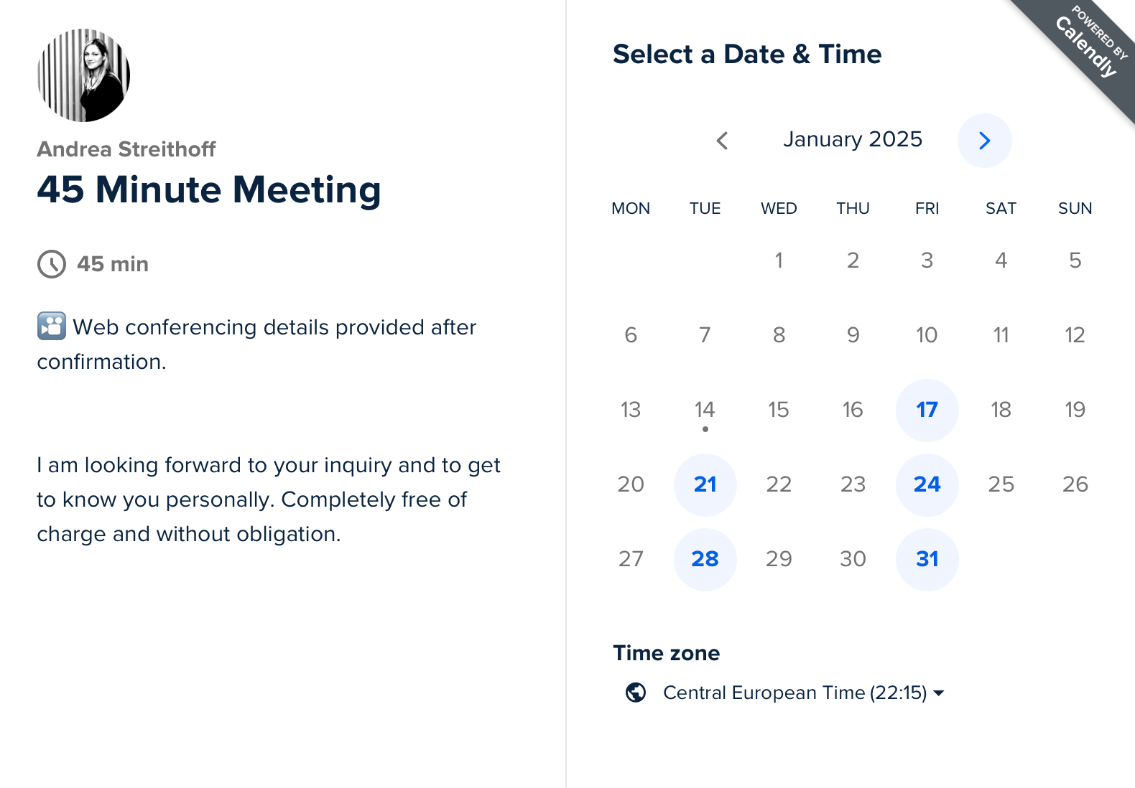Viewport: 1135px width, 788px height.
Task: Choose Tuesday January 28
Action: coord(705,559)
